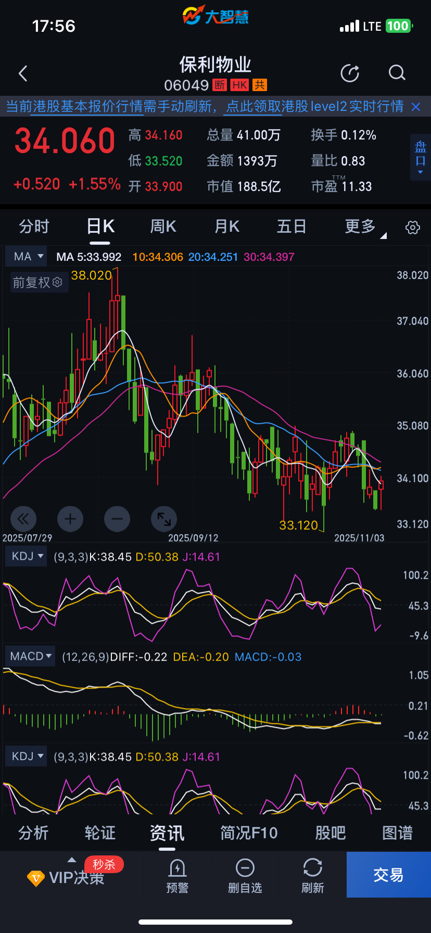Expand the 更多 chart period menu
This screenshot has height=933, width=431.
pyautogui.click(x=364, y=226)
